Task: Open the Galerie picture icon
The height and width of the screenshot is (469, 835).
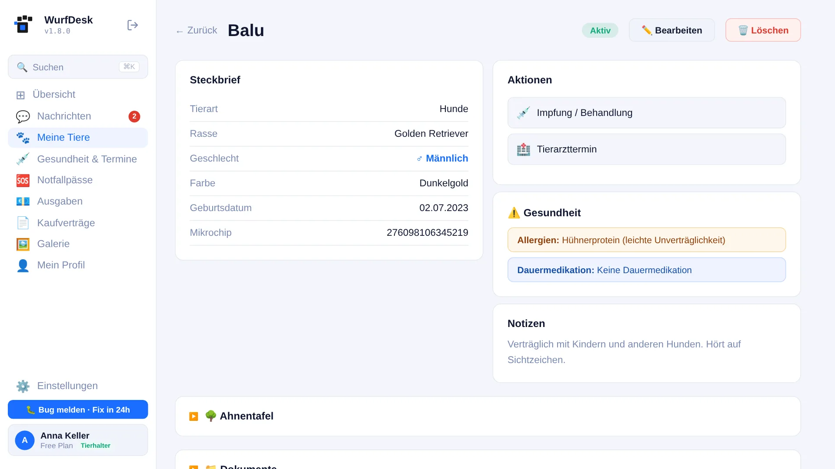Action: point(23,244)
